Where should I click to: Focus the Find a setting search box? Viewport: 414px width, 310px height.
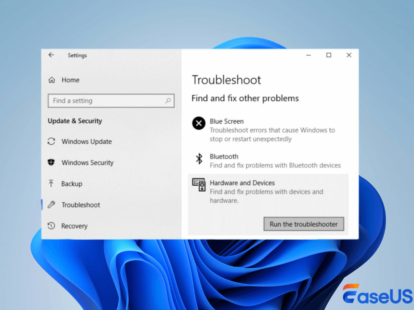(x=111, y=101)
